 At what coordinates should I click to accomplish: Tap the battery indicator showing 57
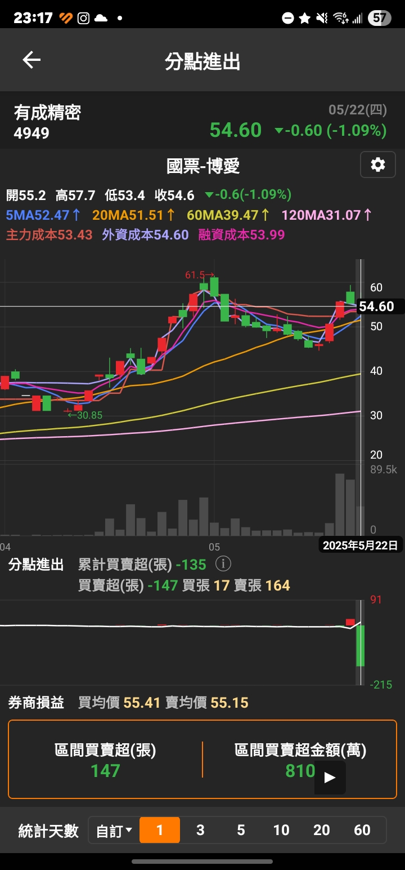(380, 18)
